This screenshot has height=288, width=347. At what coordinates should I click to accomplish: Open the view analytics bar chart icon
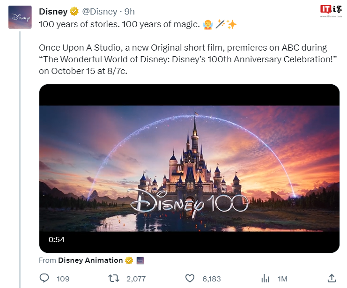pos(265,278)
